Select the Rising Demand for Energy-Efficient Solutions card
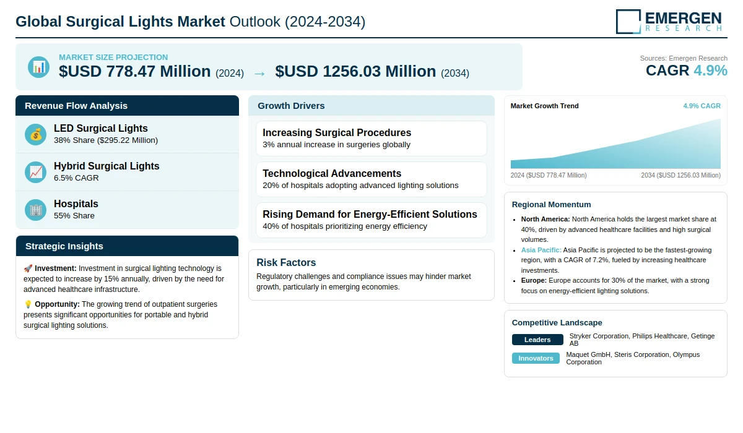This screenshot has width=743, height=433. pos(371,220)
